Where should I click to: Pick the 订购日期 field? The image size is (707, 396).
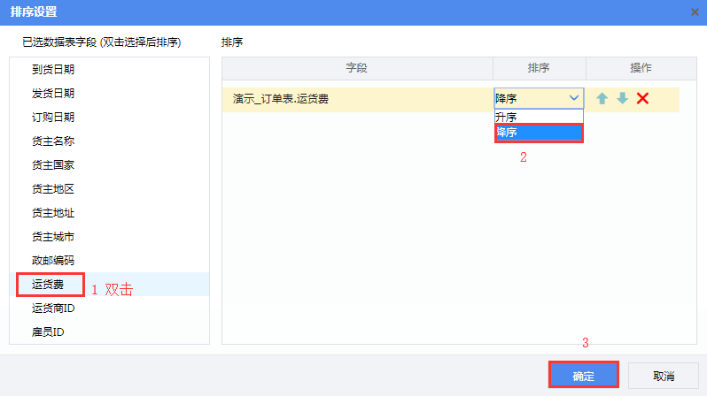point(53,117)
